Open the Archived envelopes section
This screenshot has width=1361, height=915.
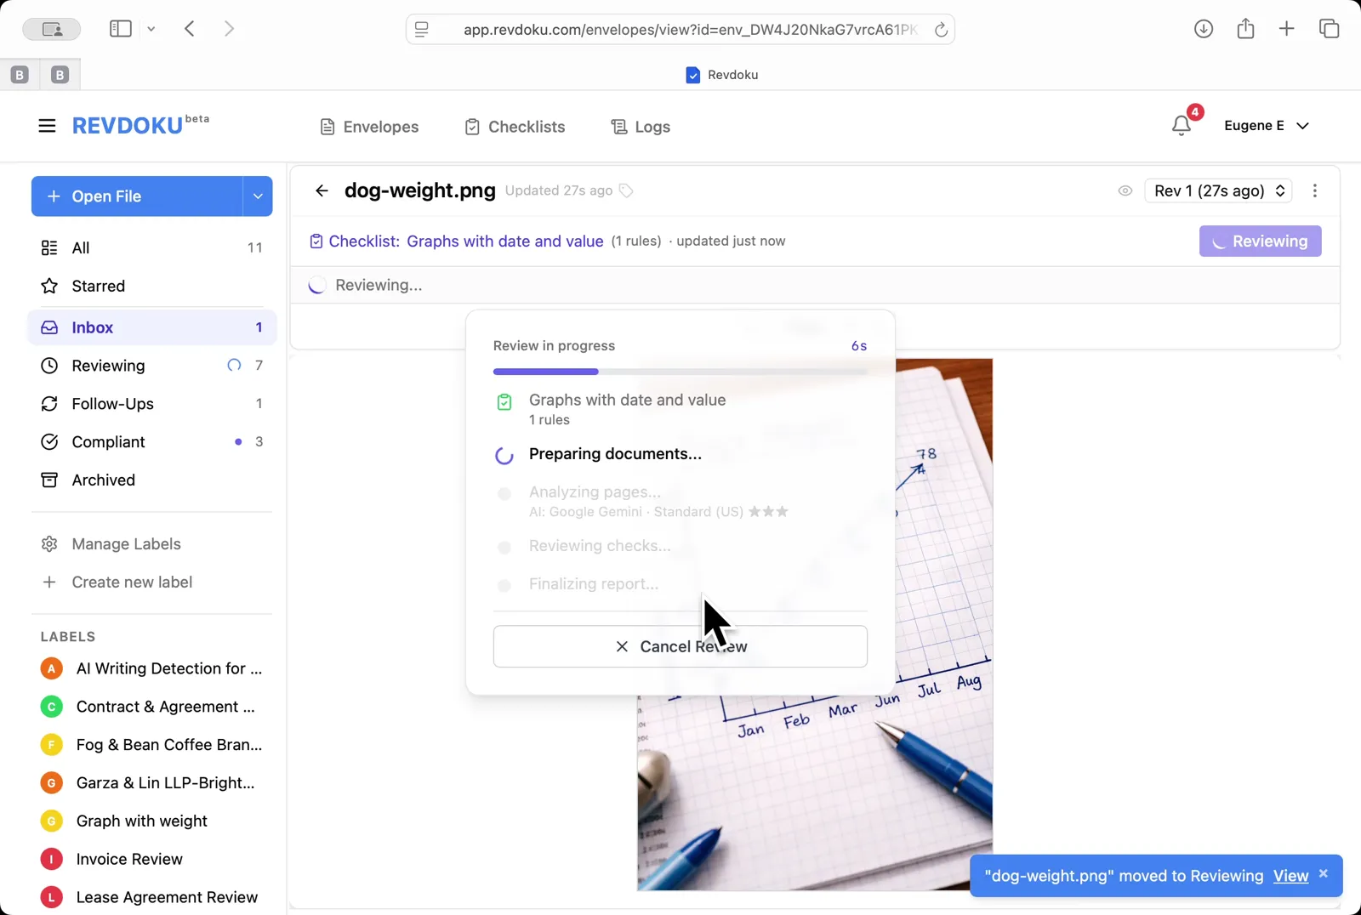(103, 480)
